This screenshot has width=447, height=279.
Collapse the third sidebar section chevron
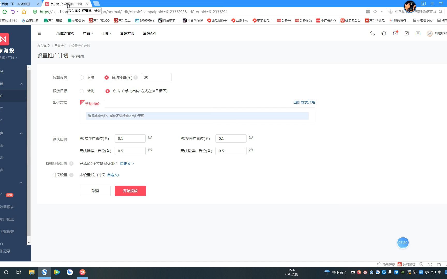pyautogui.click(x=21, y=183)
